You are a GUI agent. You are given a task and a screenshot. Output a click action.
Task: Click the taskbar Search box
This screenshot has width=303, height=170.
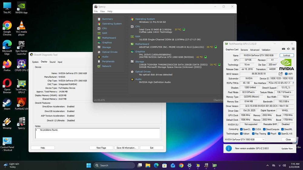pos(114,165)
